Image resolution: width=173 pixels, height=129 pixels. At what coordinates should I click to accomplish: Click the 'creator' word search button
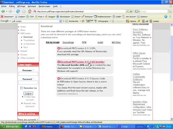[154, 21]
